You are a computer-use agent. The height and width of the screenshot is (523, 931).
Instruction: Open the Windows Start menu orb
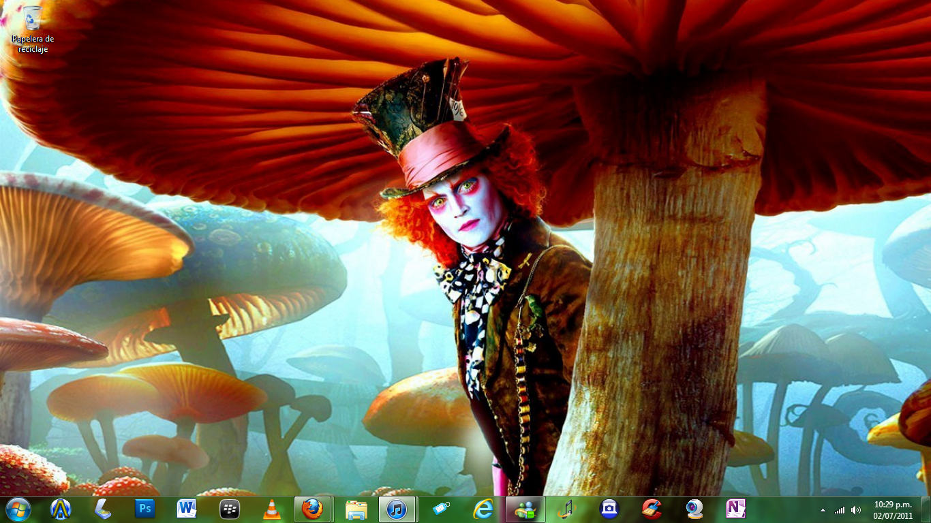click(x=18, y=509)
